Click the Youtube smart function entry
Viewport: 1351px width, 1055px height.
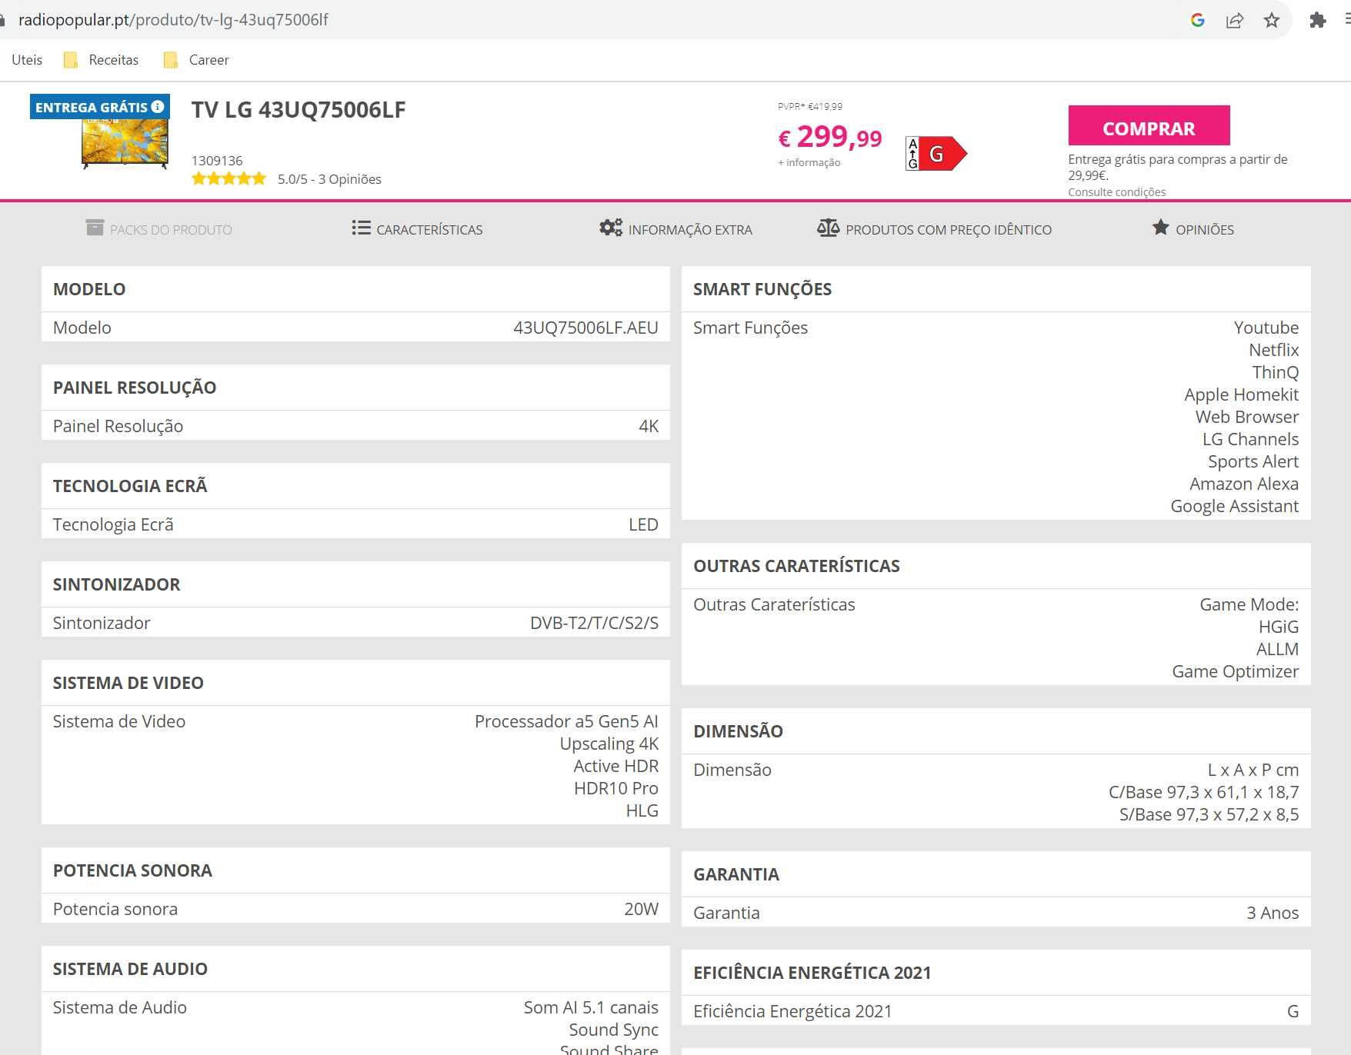1266,328
